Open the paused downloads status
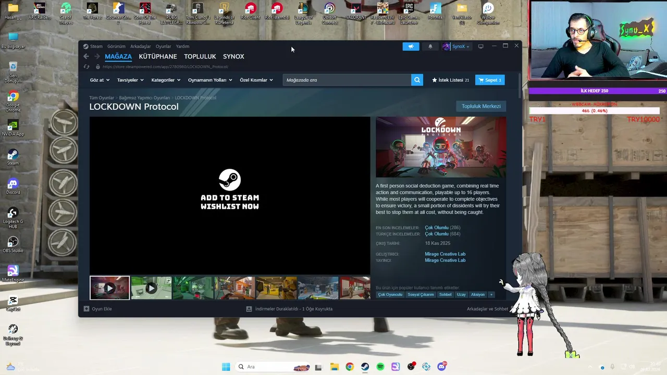The height and width of the screenshot is (375, 667). (289, 309)
